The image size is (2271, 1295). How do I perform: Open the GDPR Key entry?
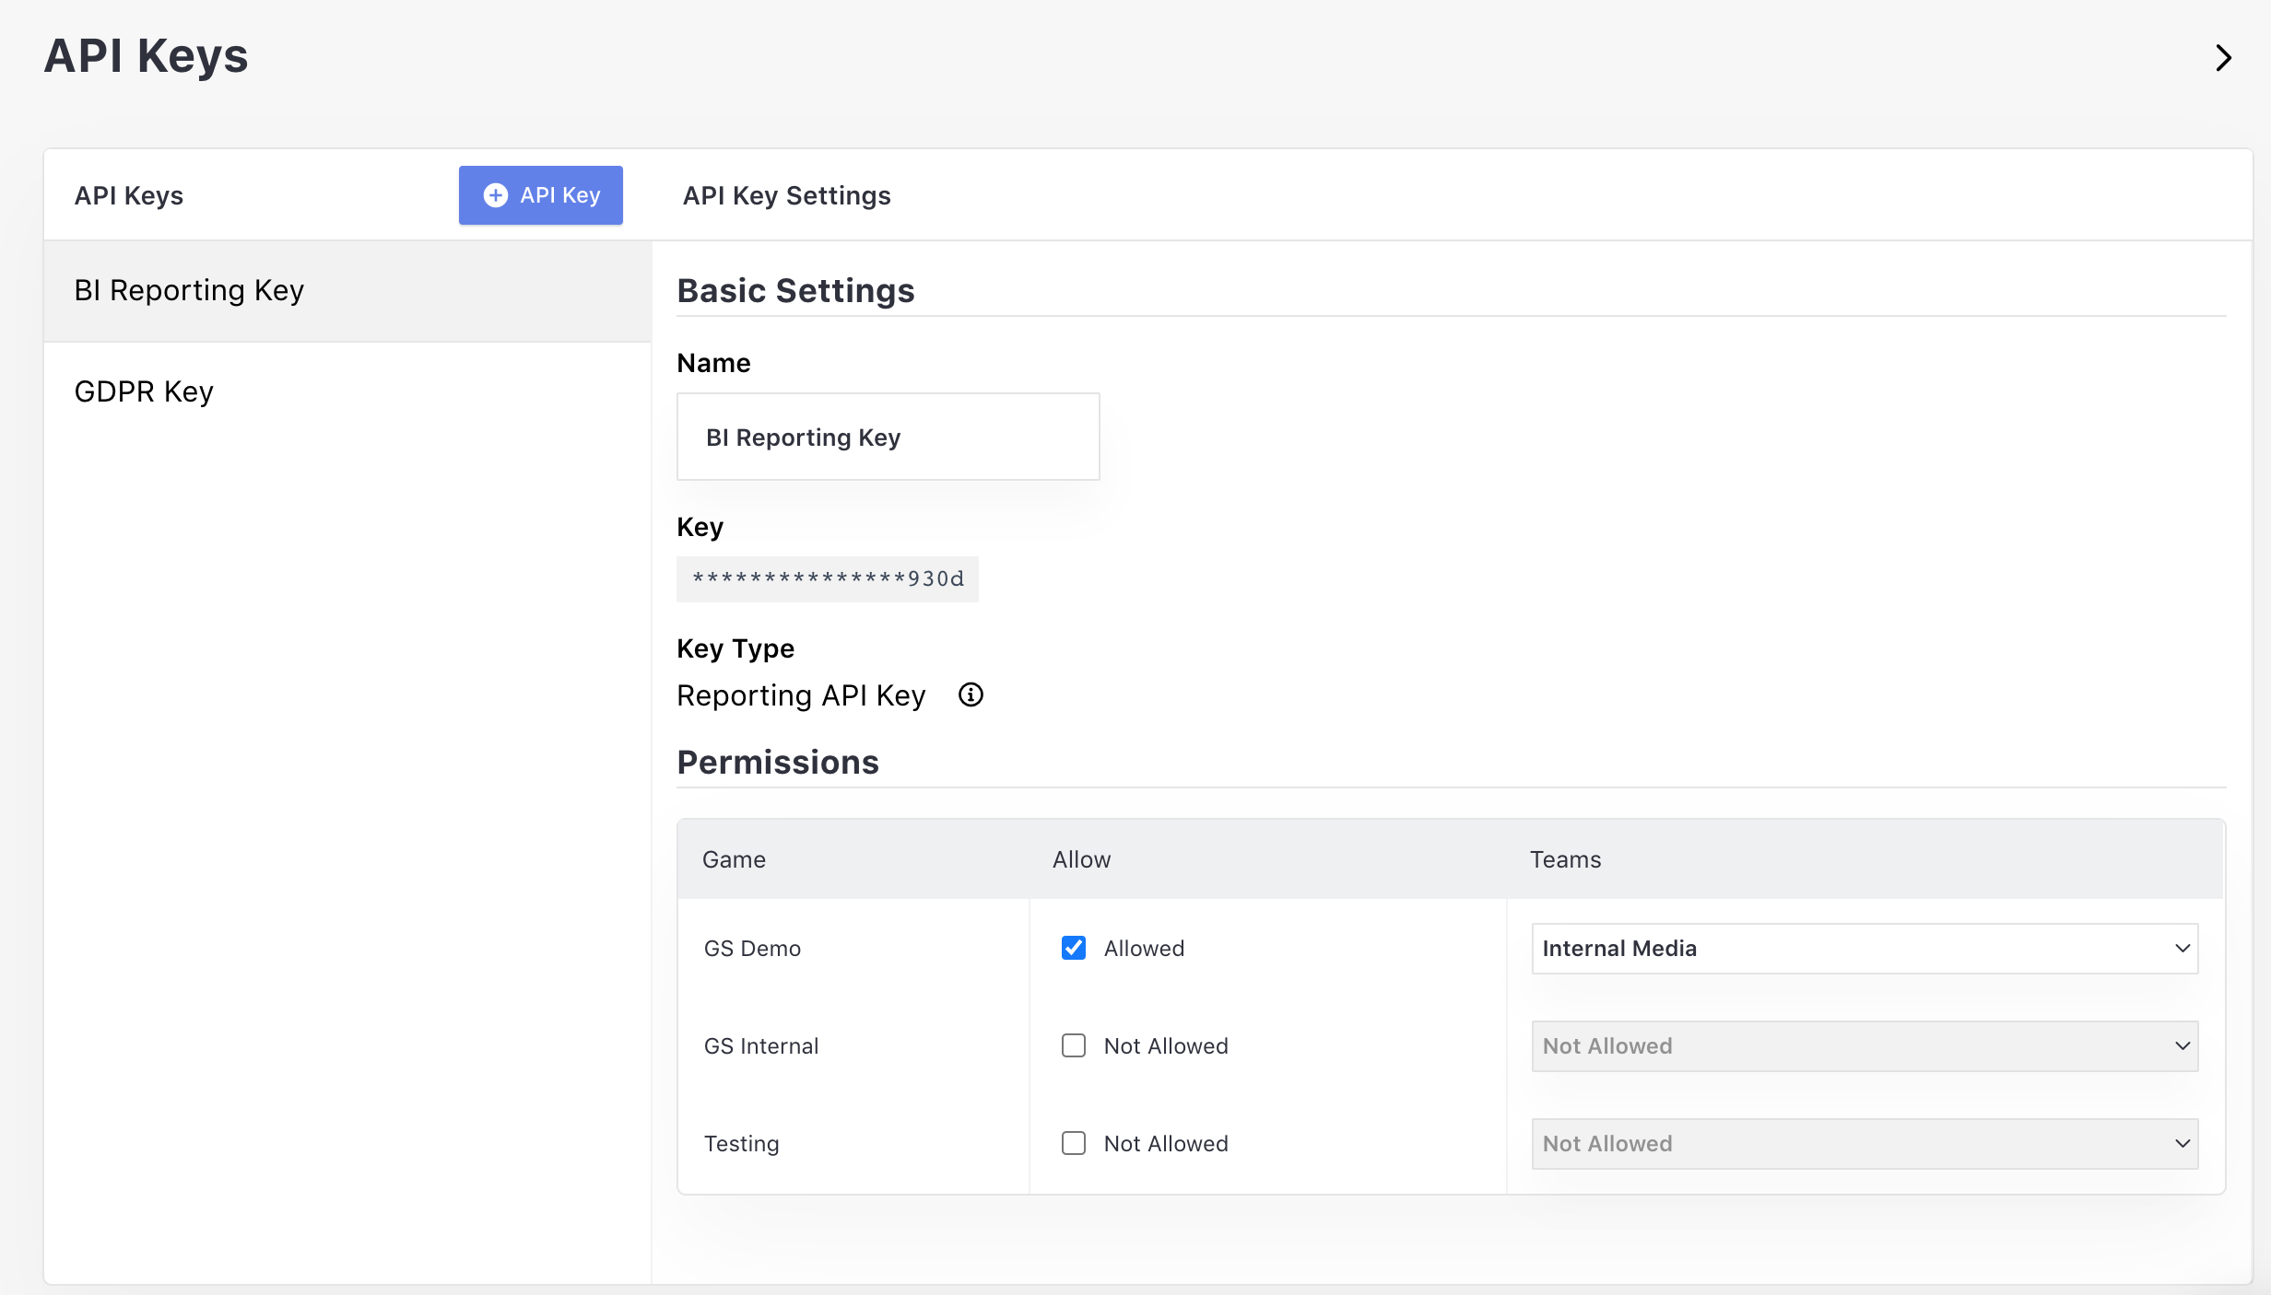[x=347, y=392]
